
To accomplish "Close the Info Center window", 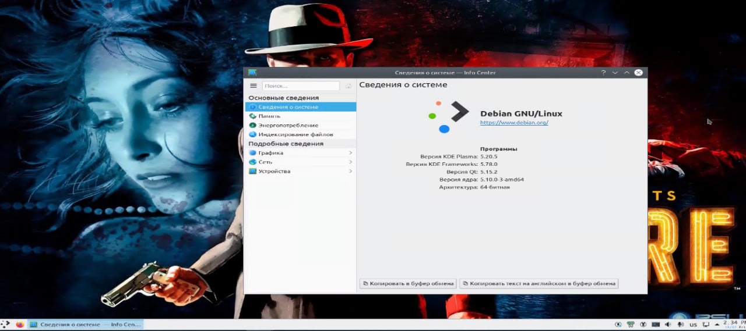I will tap(639, 73).
